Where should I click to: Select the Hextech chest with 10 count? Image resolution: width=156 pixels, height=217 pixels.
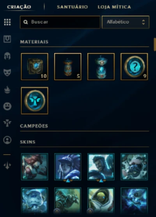coord(35,67)
